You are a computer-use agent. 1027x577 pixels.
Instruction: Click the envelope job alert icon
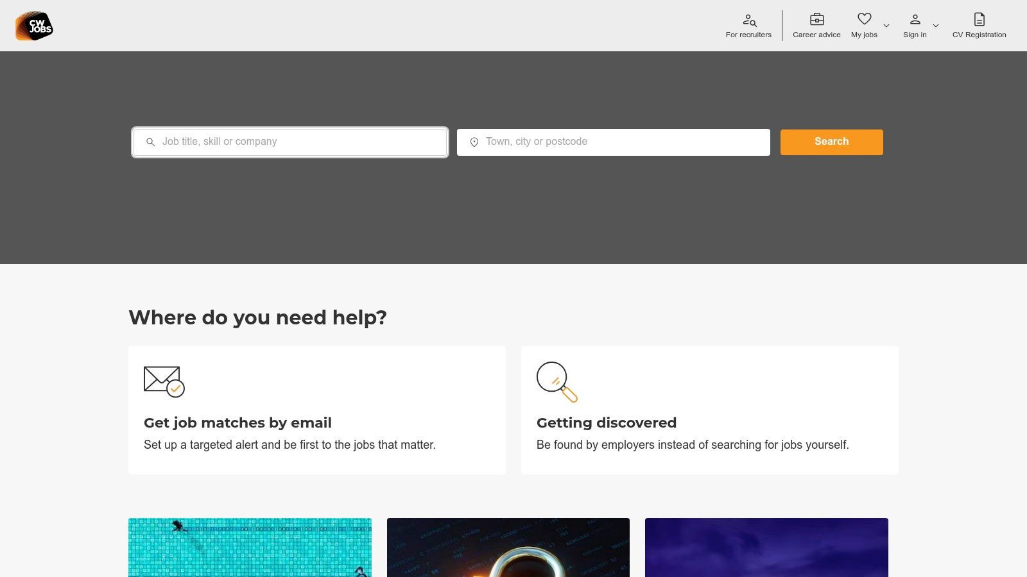tap(164, 381)
